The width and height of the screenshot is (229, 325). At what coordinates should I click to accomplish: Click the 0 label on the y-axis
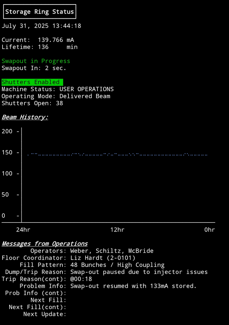tap(3, 216)
